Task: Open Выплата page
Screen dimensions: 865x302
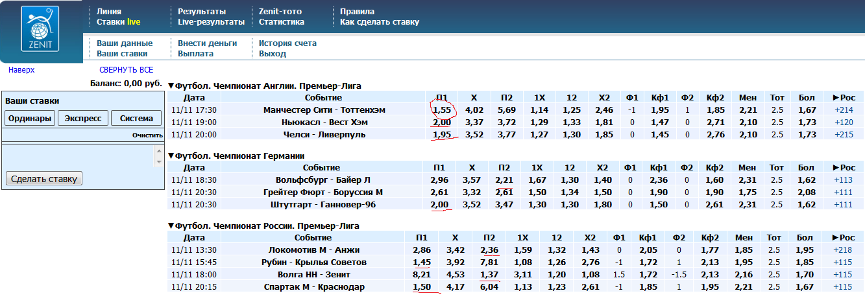Action: 195,54
